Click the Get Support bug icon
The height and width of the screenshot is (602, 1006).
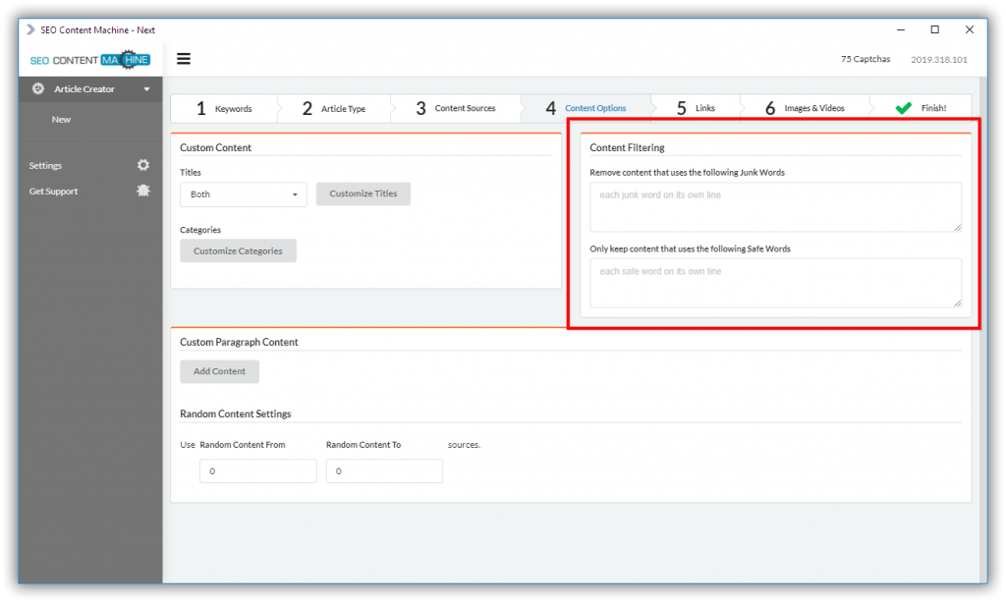pos(143,192)
